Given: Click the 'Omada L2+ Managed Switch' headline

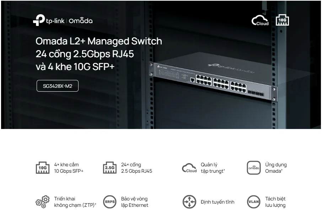Looking at the screenshot, I should 99,41.
